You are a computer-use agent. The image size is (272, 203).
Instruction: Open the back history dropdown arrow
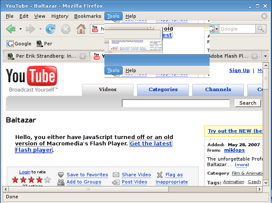pos(20,29)
